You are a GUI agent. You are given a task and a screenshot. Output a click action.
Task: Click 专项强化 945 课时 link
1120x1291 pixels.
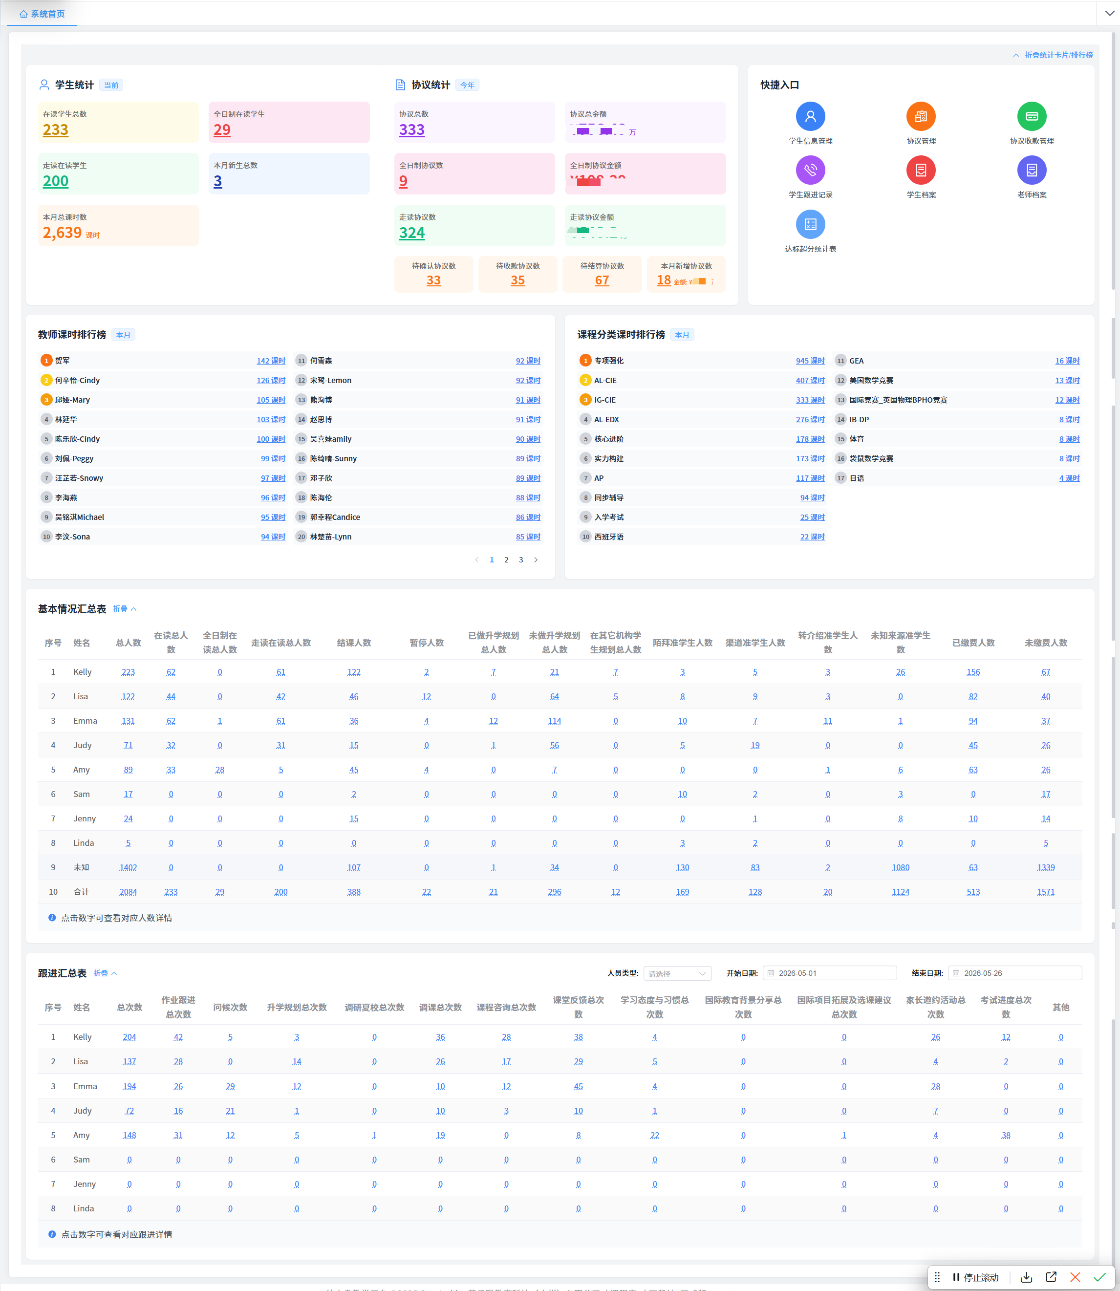pos(810,361)
